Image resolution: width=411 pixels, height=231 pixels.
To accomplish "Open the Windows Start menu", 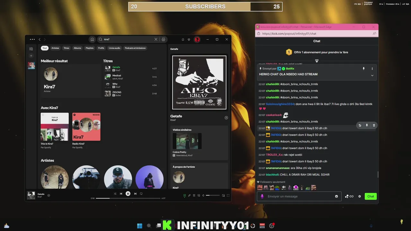I will pos(140,226).
